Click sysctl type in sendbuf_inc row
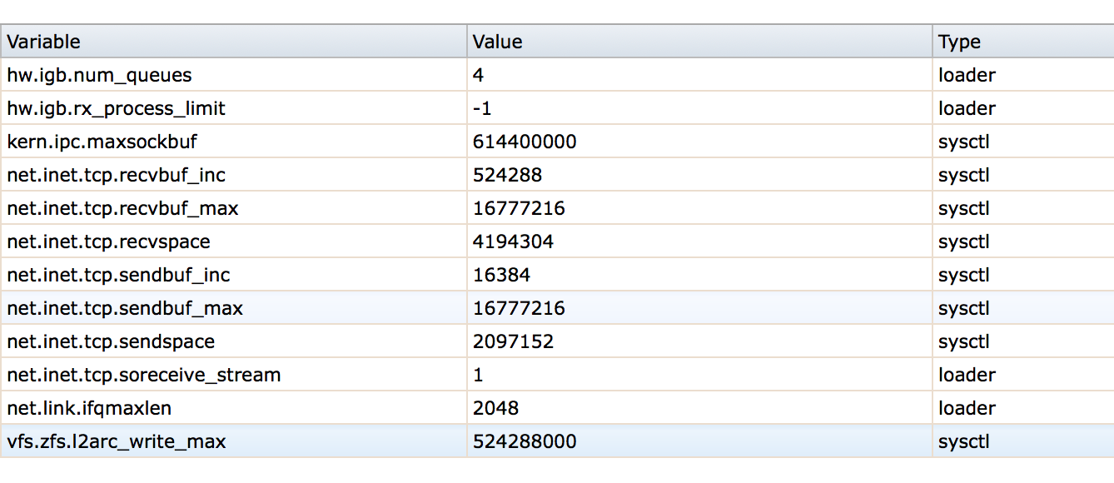Screen dimensions: 1114x483 (x=964, y=275)
